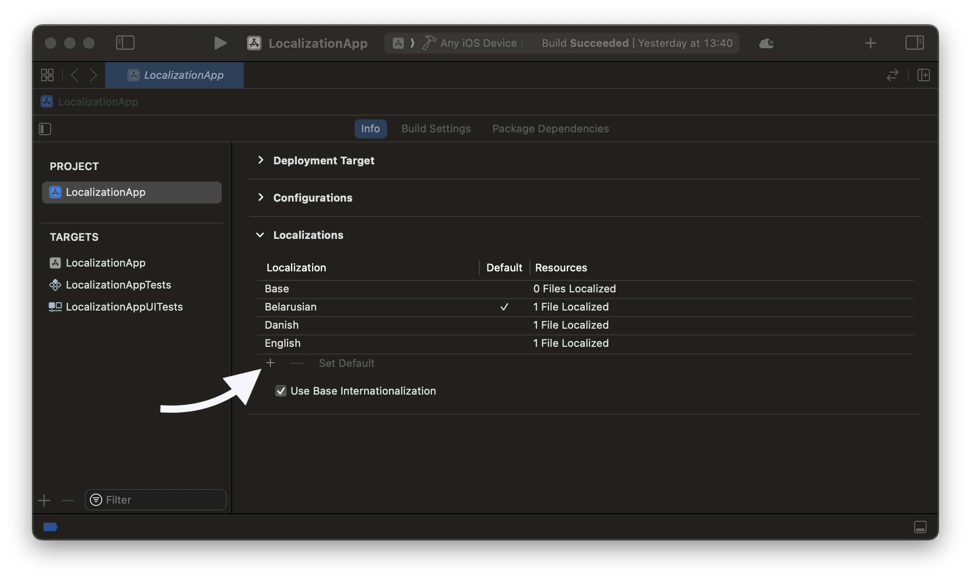Click Belarusian's default checkmark
The image size is (971, 580).
[504, 307]
